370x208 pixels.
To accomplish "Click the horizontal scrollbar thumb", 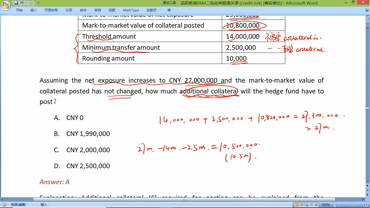I will tap(184, 200).
